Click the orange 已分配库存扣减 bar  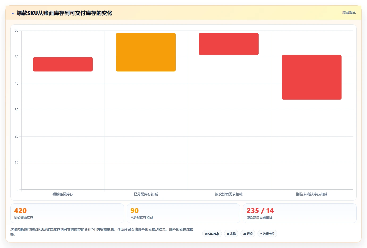pos(146,52)
